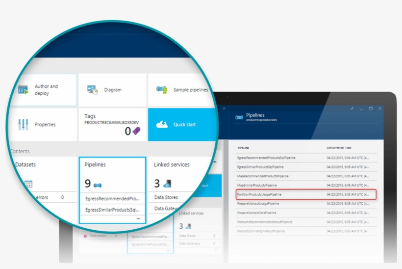Select EgressRecommendedPro... in magnified Pipelines tile
This screenshot has height=269, width=402.
tap(112, 199)
